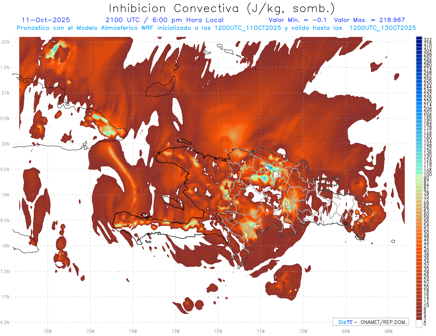Click the 17N latitude label
The width and height of the screenshot is (436, 336).
pyautogui.click(x=5, y=297)
